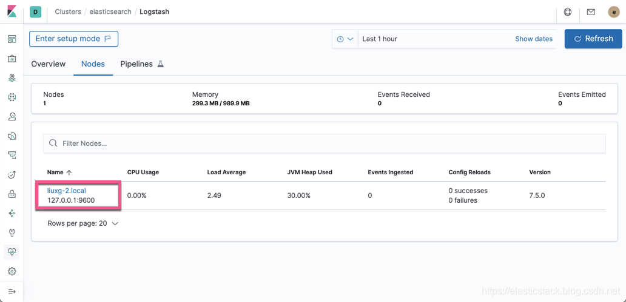626x302 pixels.
Task: Open the liuxg-2.local node link
Action: [66, 191]
